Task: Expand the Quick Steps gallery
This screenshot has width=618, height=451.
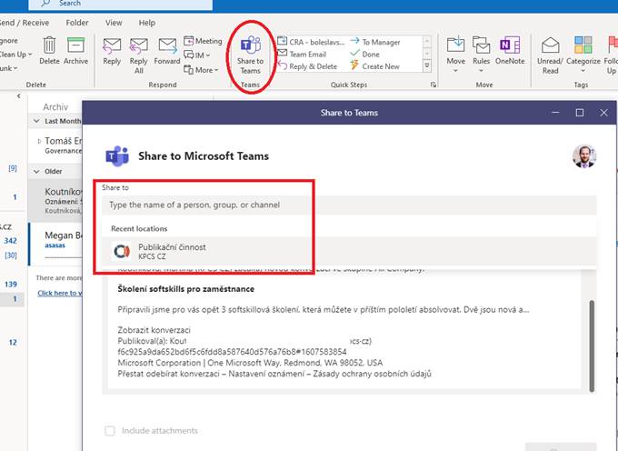Action: coord(427,66)
